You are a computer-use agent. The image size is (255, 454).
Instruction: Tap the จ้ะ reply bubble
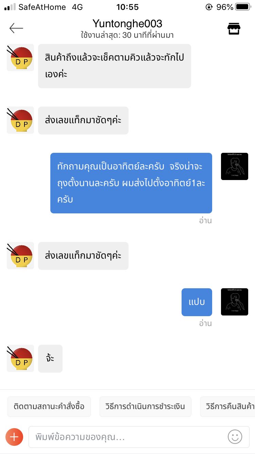(x=50, y=358)
